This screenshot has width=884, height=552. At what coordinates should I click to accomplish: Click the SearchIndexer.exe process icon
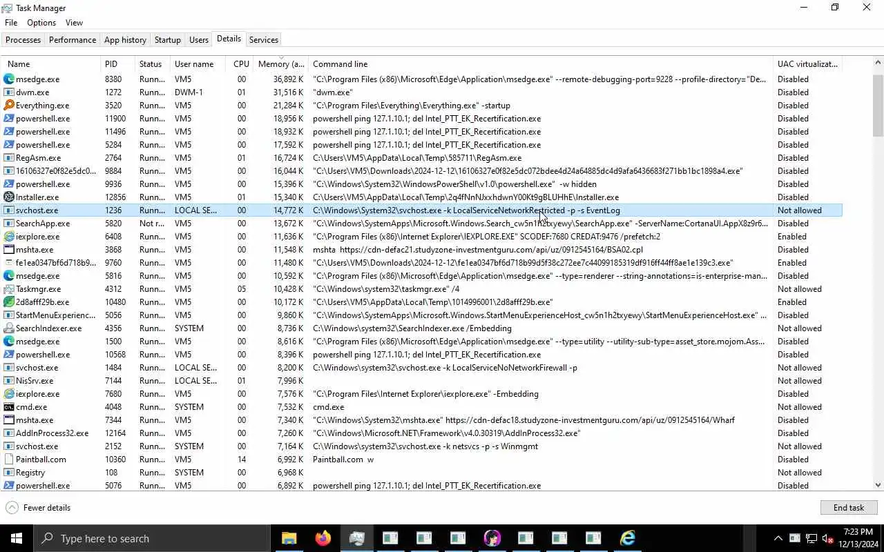[x=9, y=328]
